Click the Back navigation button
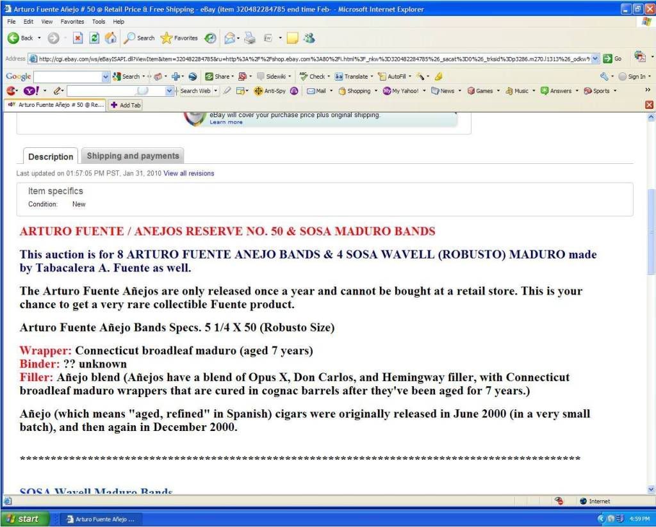 (x=20, y=38)
